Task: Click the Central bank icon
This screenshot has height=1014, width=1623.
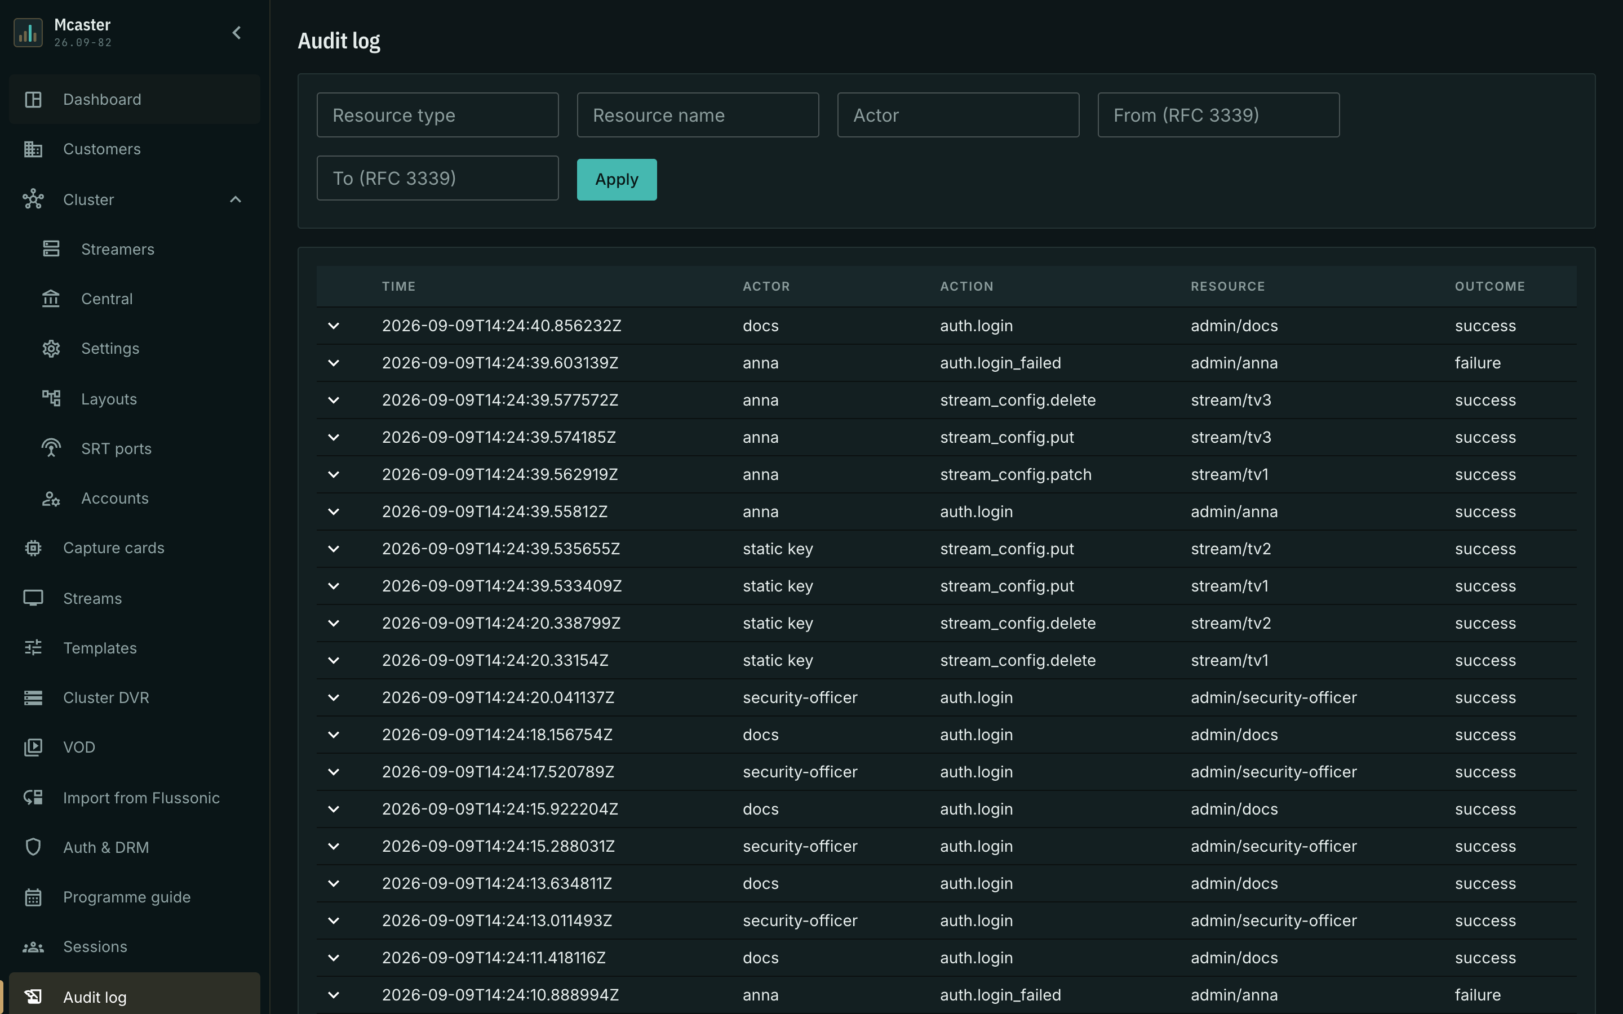Action: [51, 299]
